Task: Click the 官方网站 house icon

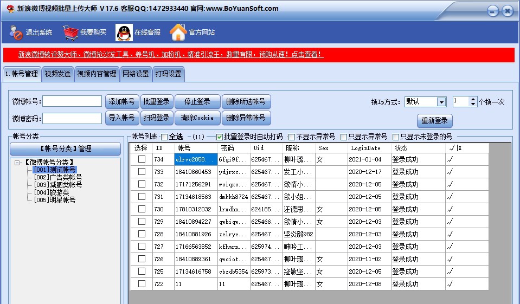Action: tap(178, 33)
